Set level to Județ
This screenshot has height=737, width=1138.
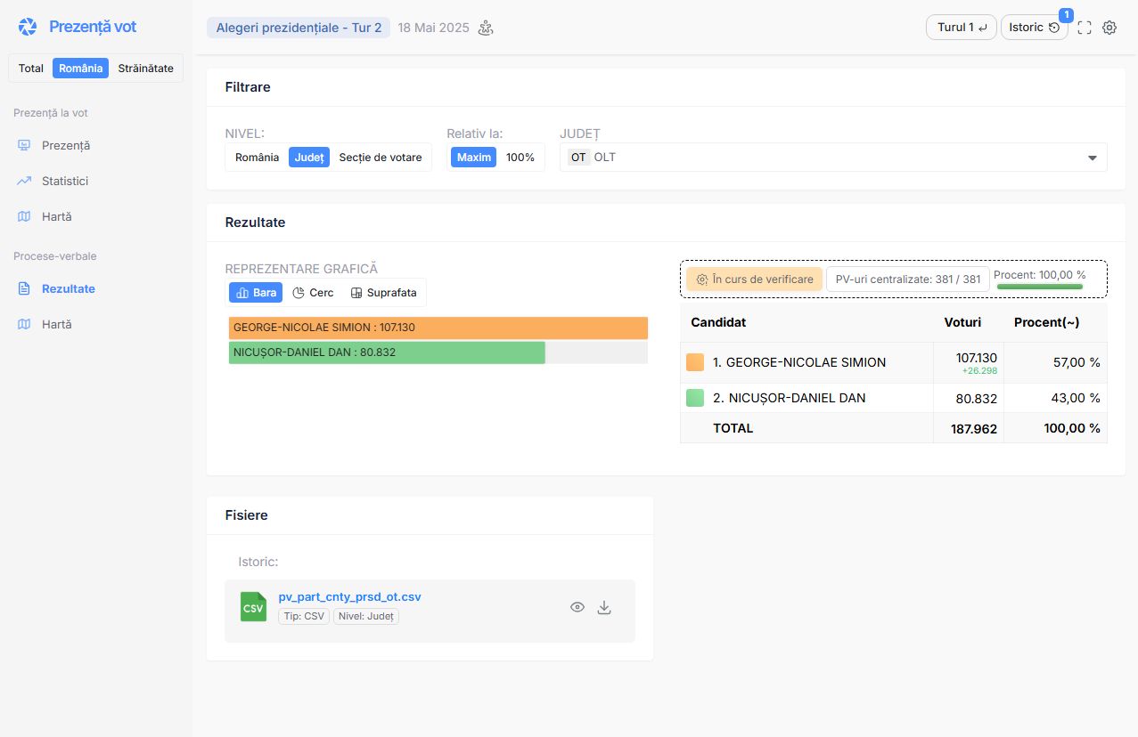tap(309, 158)
